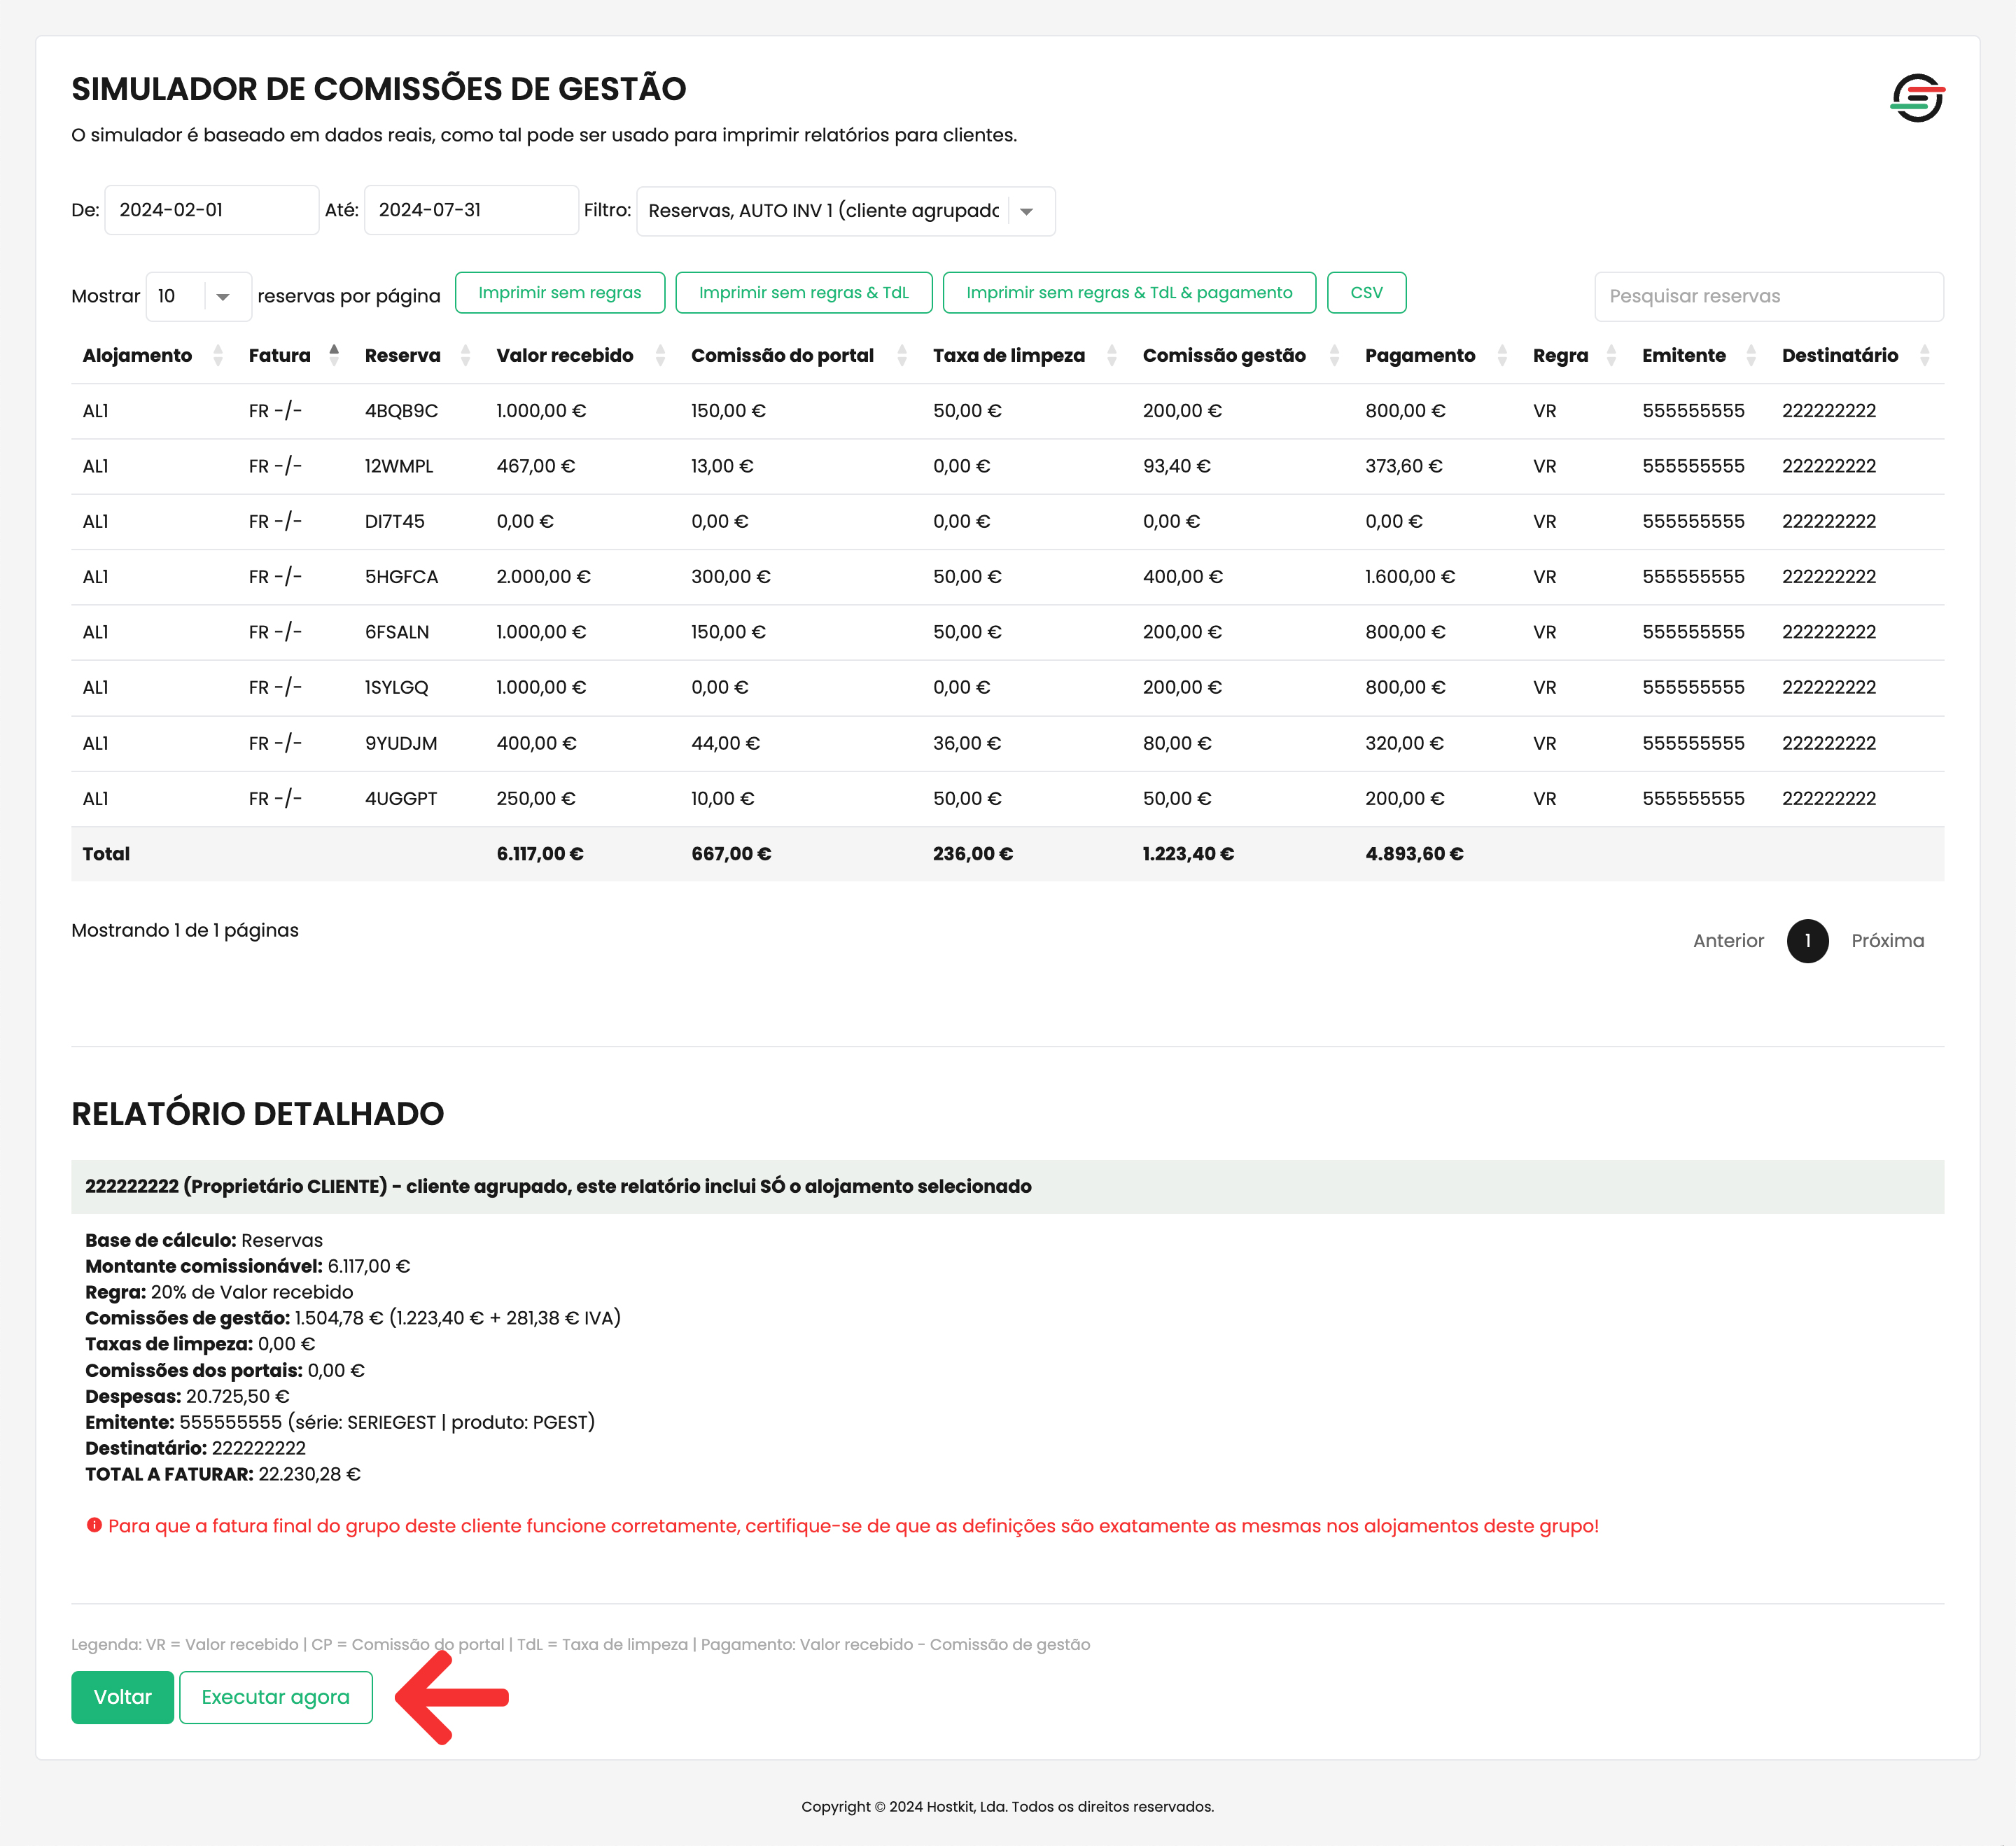The image size is (2016, 1846).
Task: Click total Pagamento 4.893,60 €
Action: pyautogui.click(x=1414, y=854)
